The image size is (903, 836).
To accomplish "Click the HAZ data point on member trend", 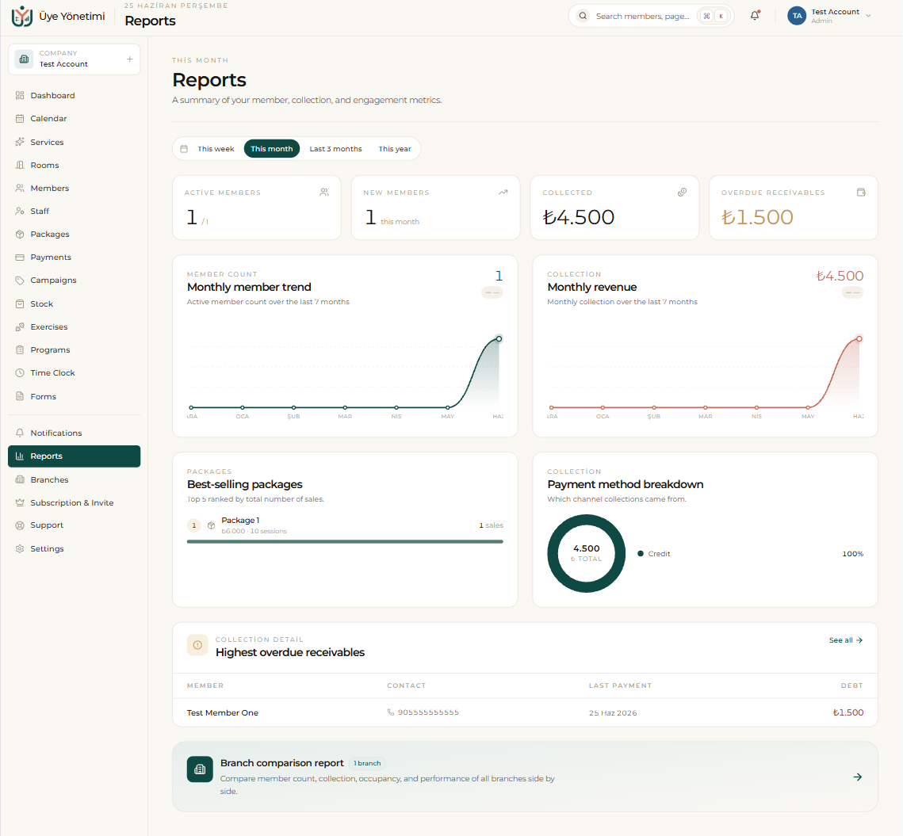I will pyautogui.click(x=499, y=339).
